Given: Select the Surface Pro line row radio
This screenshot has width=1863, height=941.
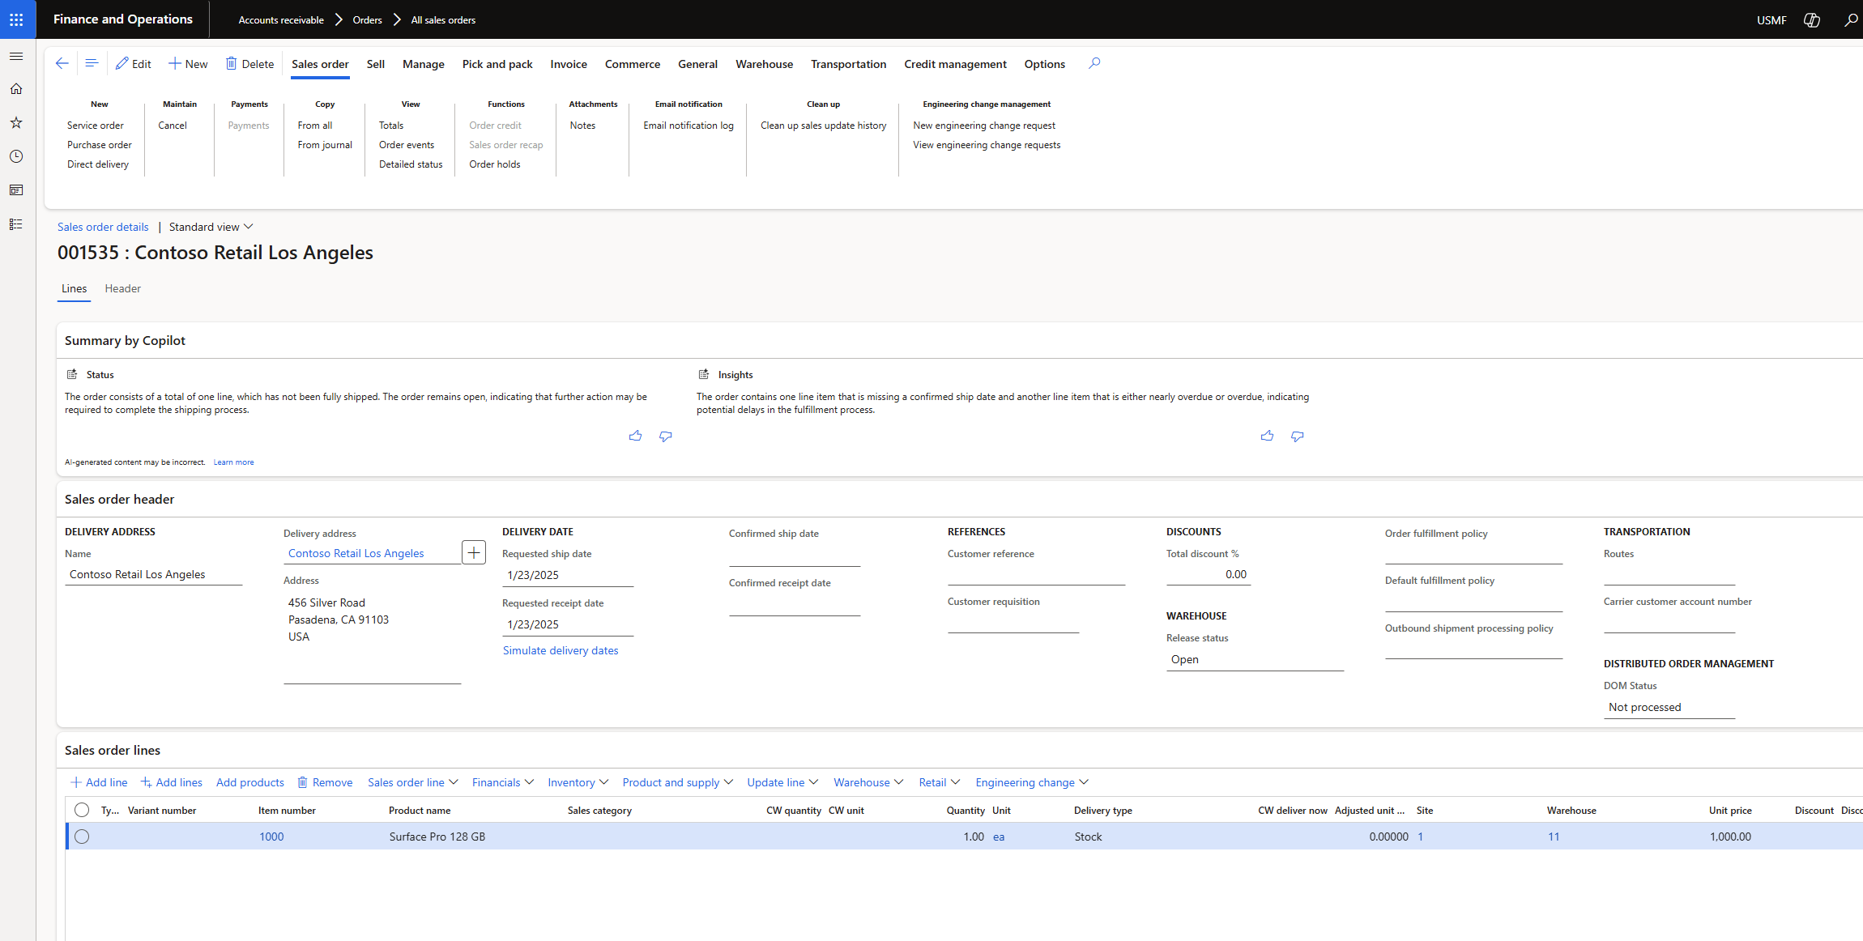Looking at the screenshot, I should pyautogui.click(x=82, y=837).
